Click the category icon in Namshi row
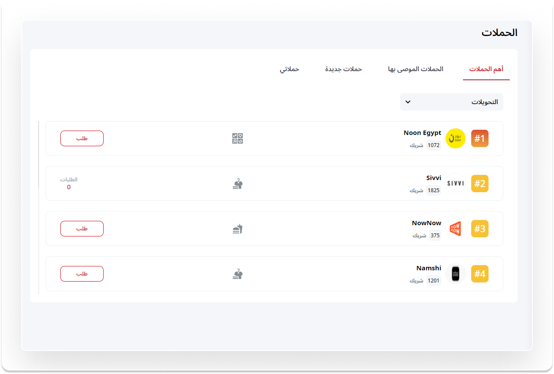The height and width of the screenshot is (374, 554). [238, 274]
